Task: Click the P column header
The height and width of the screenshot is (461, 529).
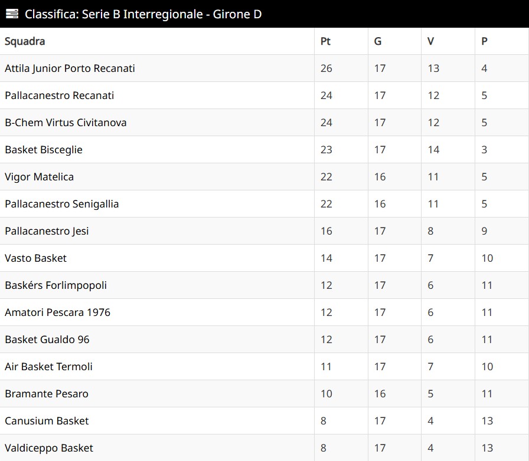Action: (x=485, y=41)
